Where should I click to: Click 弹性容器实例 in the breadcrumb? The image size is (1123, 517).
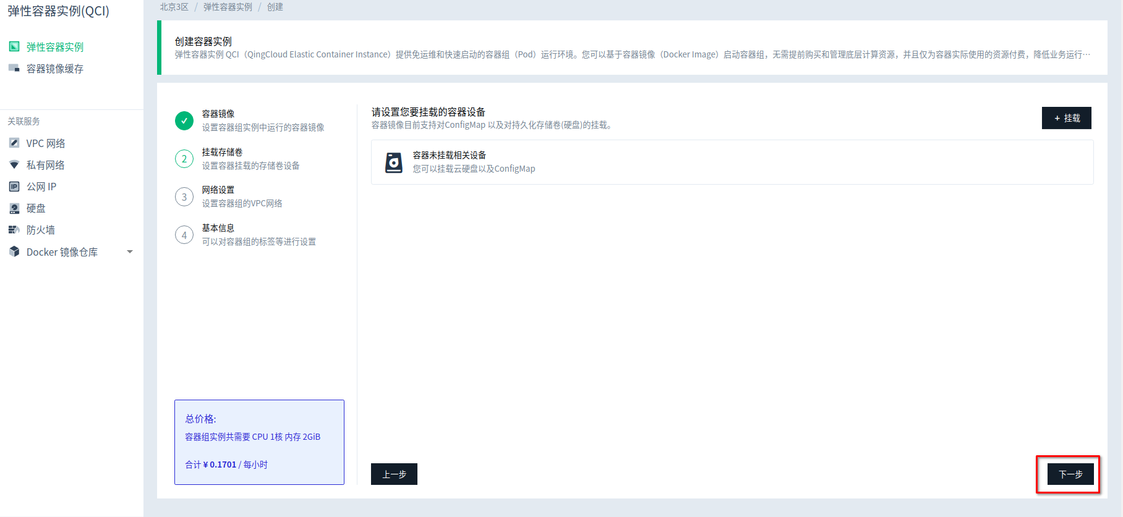(228, 7)
